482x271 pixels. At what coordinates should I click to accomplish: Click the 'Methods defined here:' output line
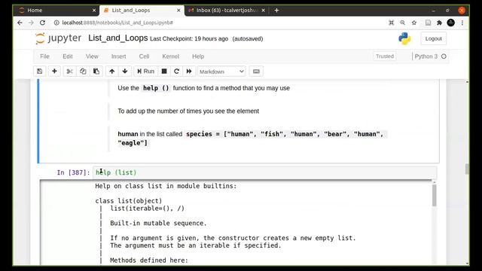coord(149,260)
